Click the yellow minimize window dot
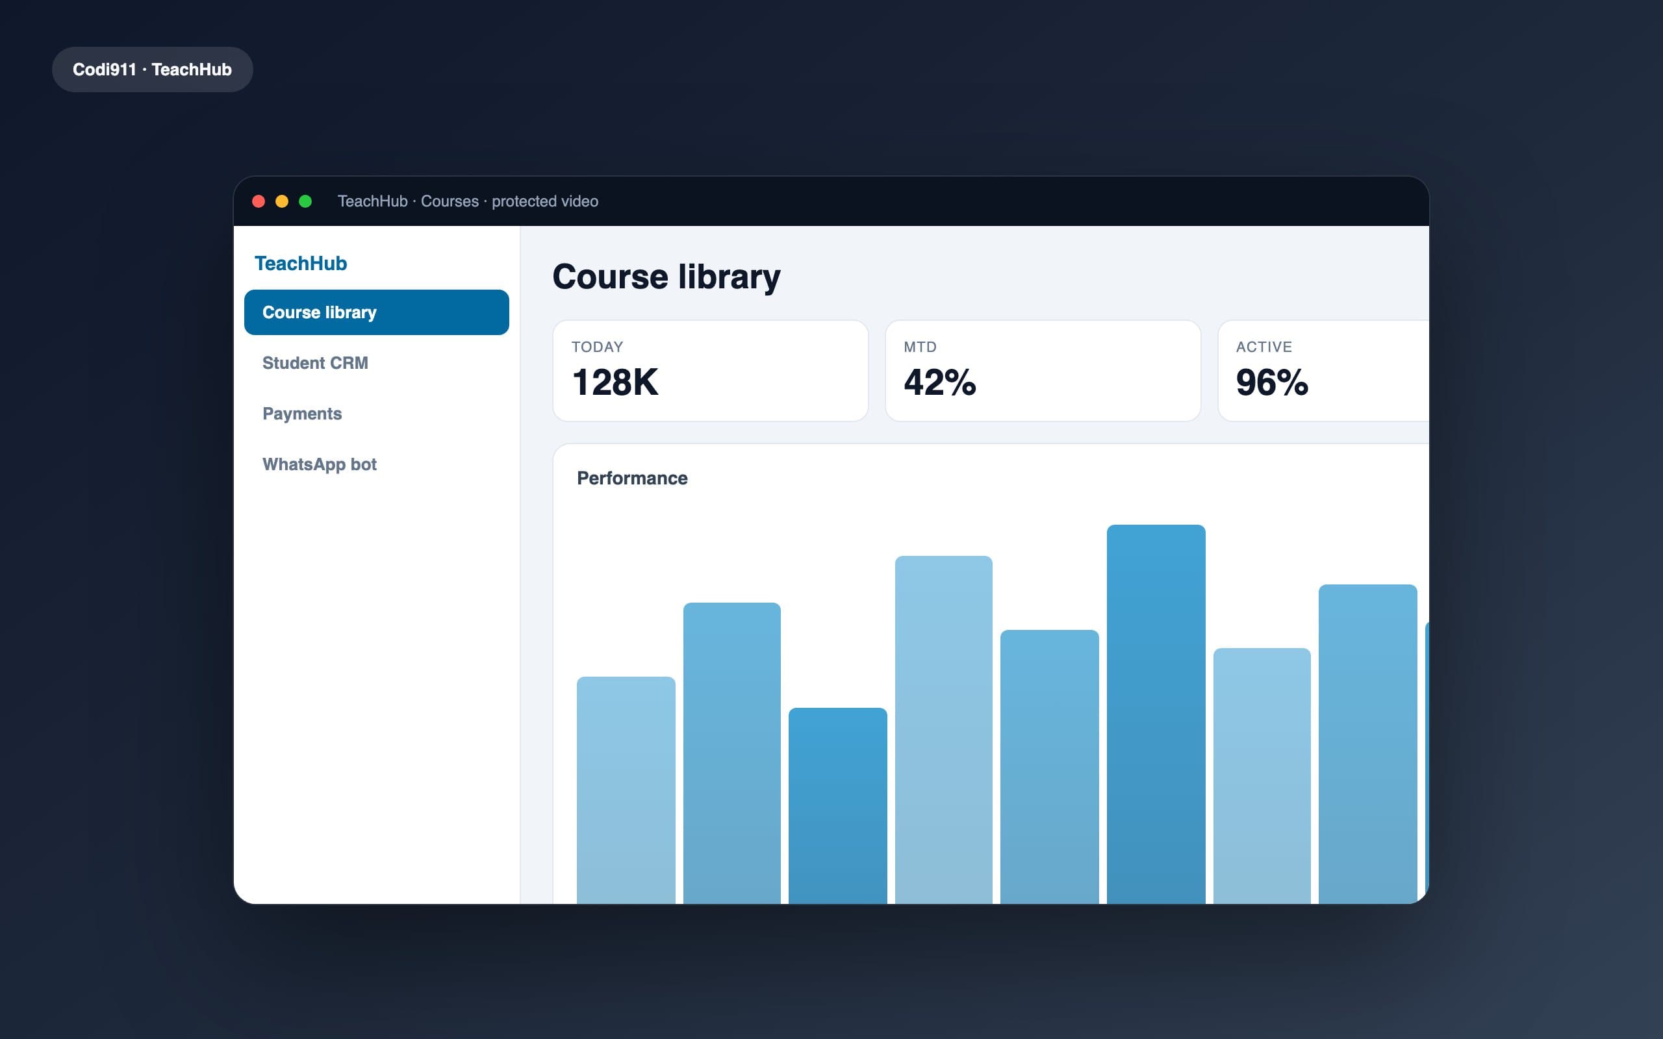Image resolution: width=1663 pixels, height=1039 pixels. pyautogui.click(x=282, y=201)
